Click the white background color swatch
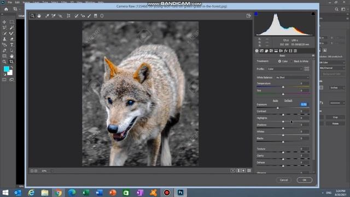Image resolution: width=350 pixels, height=197 pixels. coord(10,73)
